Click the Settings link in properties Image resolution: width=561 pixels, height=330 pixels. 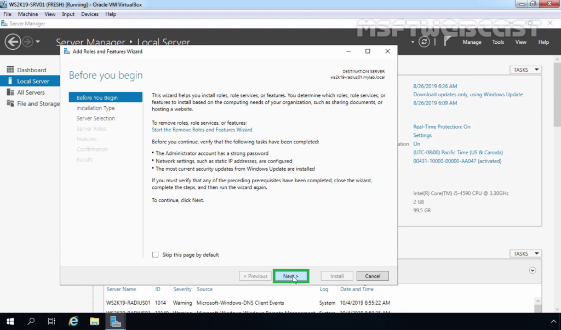click(x=422, y=135)
